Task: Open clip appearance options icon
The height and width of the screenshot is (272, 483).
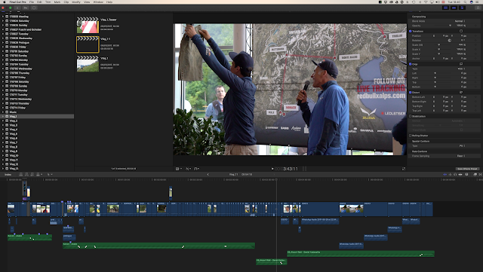Action: pyautogui.click(x=466, y=175)
